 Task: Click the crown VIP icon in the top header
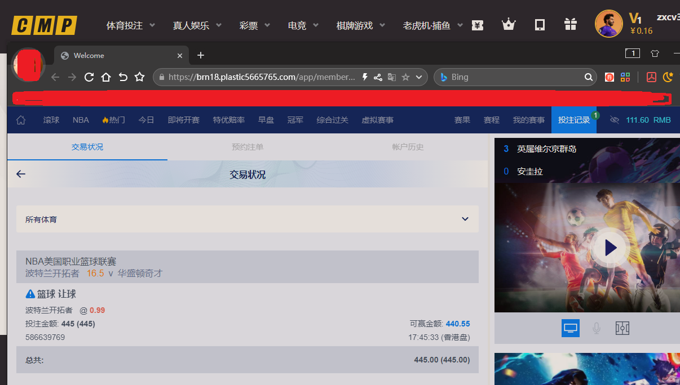click(x=509, y=25)
